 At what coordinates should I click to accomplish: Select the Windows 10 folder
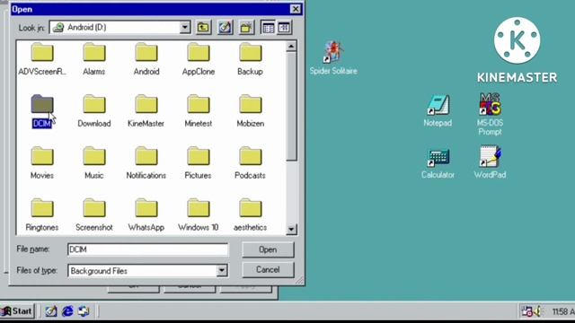[x=199, y=215]
